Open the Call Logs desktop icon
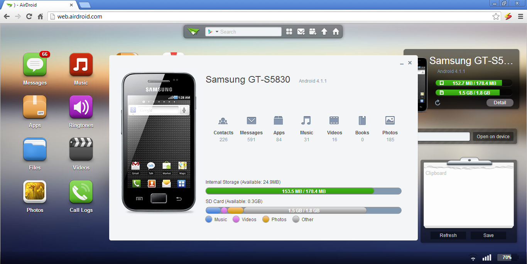The height and width of the screenshot is (264, 527). click(81, 192)
